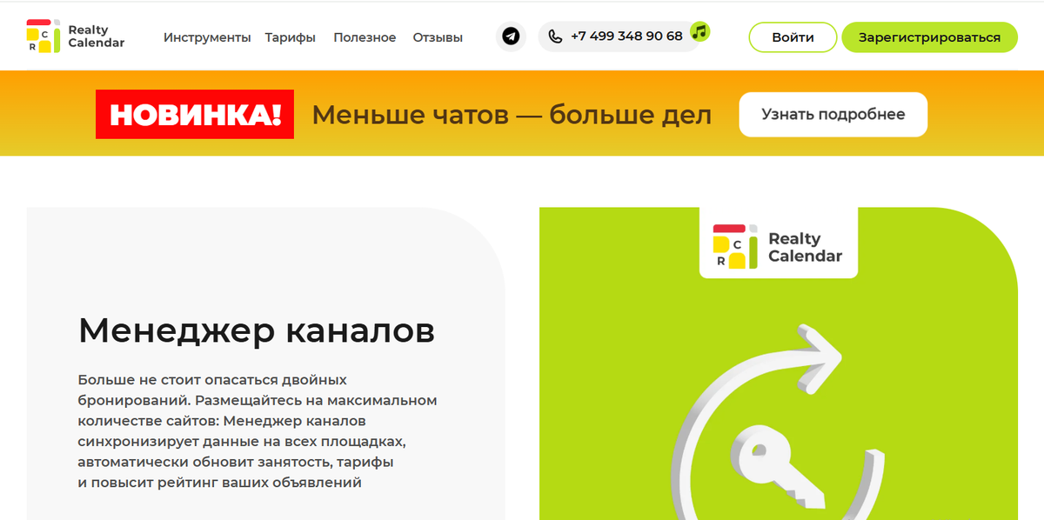
Task: Click the Realty Calendar logo on green card
Action: 778,247
